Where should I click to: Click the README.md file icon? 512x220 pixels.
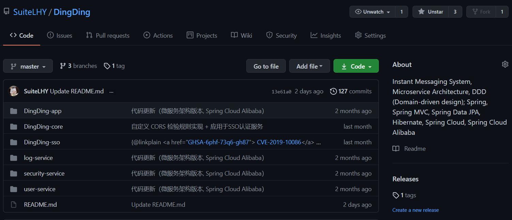pyautogui.click(x=13, y=204)
